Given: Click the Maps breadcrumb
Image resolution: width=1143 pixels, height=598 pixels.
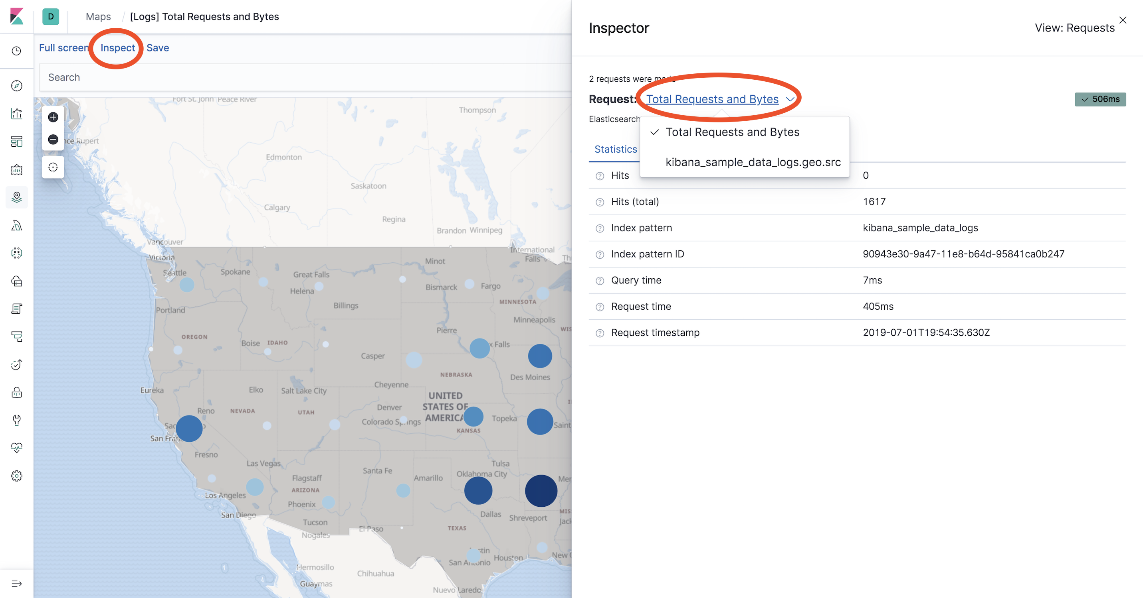Looking at the screenshot, I should click(98, 17).
